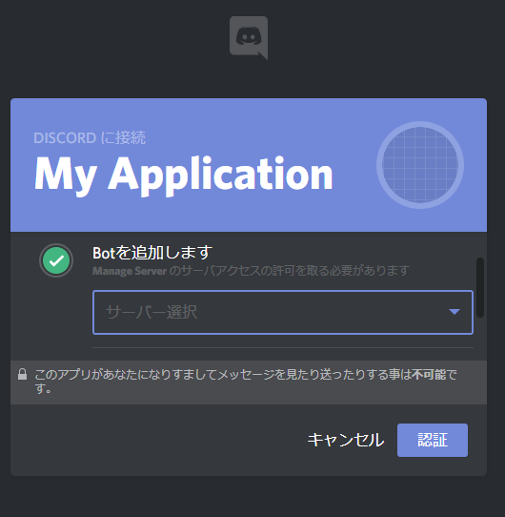Click the 認証 button
505x517 pixels.
click(x=433, y=440)
